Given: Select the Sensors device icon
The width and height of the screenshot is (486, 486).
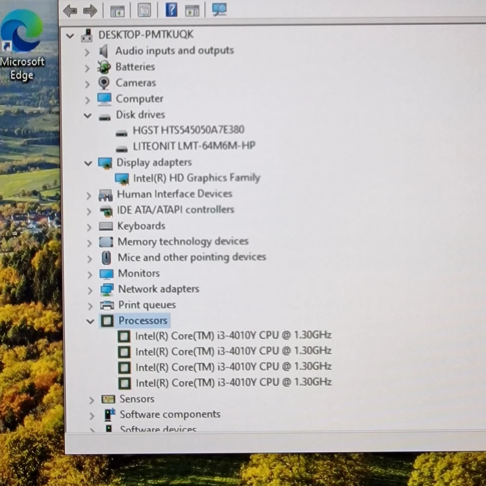Looking at the screenshot, I should pyautogui.click(x=108, y=399).
